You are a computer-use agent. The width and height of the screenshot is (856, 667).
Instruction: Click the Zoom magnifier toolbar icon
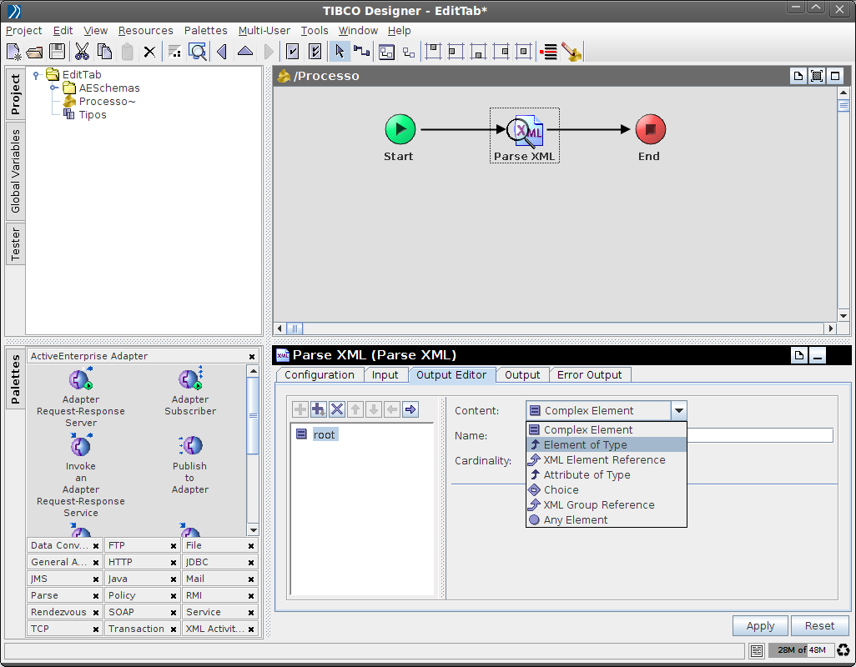pos(197,51)
